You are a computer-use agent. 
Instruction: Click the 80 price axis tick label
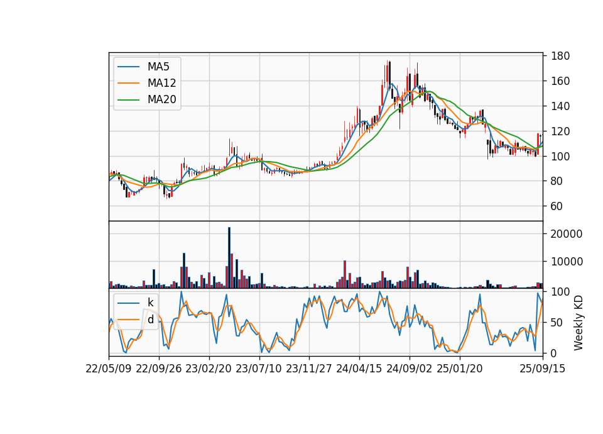tap(557, 181)
